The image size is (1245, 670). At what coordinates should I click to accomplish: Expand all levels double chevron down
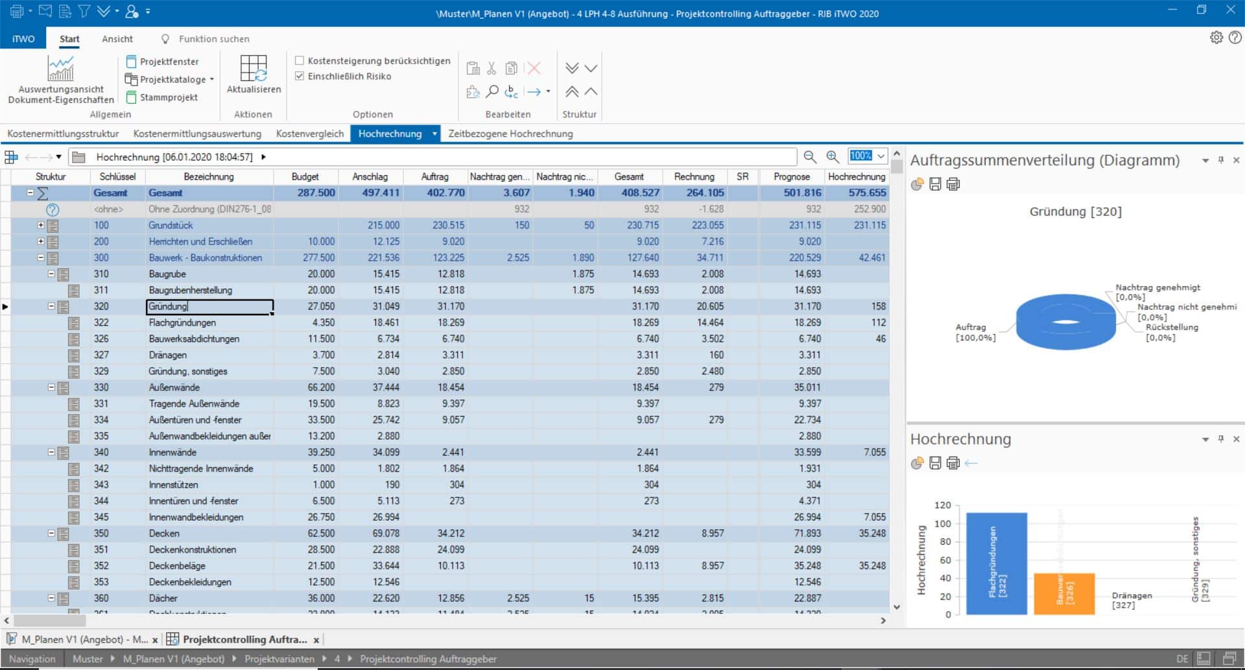click(x=572, y=68)
